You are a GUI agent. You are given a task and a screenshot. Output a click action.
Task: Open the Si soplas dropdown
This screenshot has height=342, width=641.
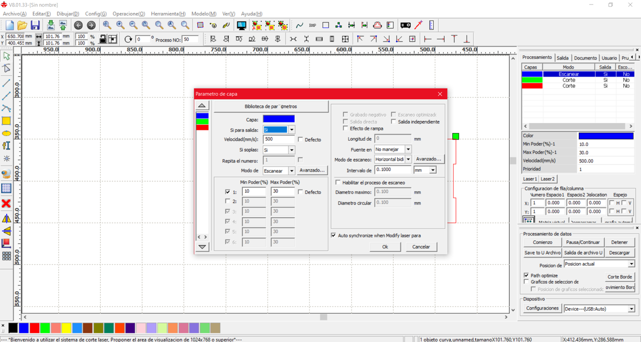pyautogui.click(x=291, y=150)
